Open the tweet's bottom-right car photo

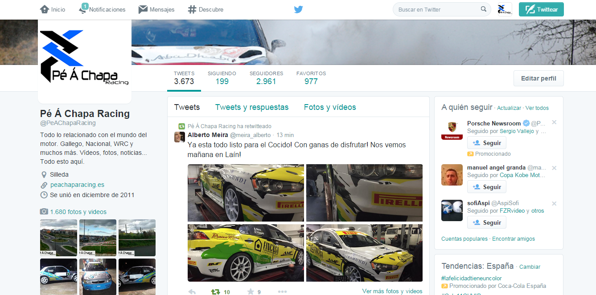point(364,253)
